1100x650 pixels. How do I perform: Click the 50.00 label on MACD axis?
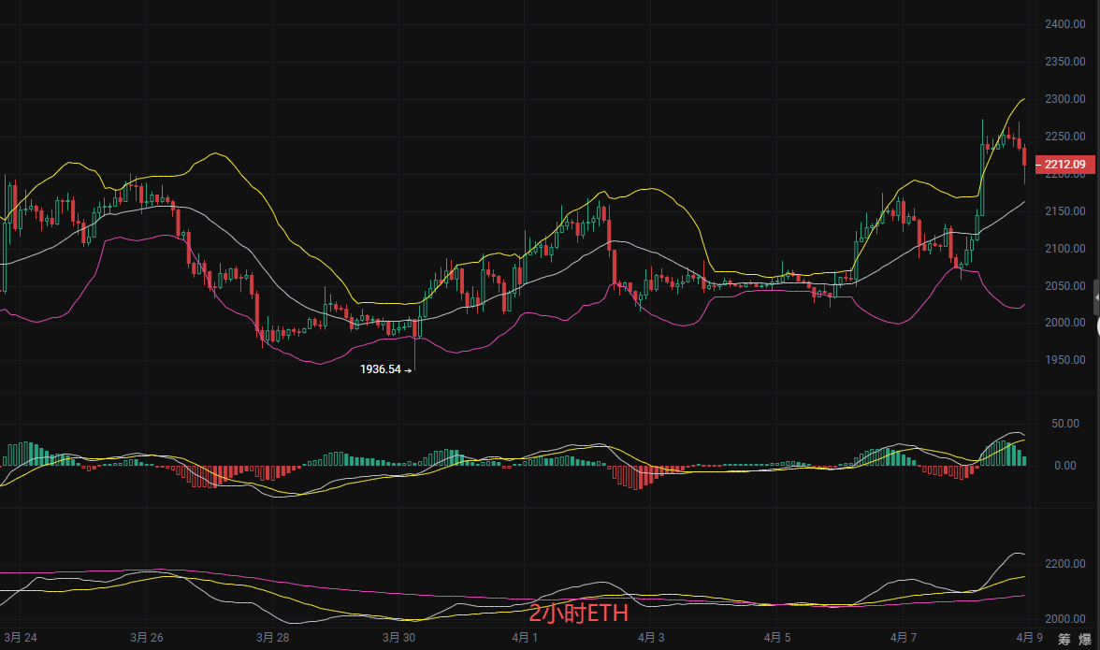(1064, 424)
